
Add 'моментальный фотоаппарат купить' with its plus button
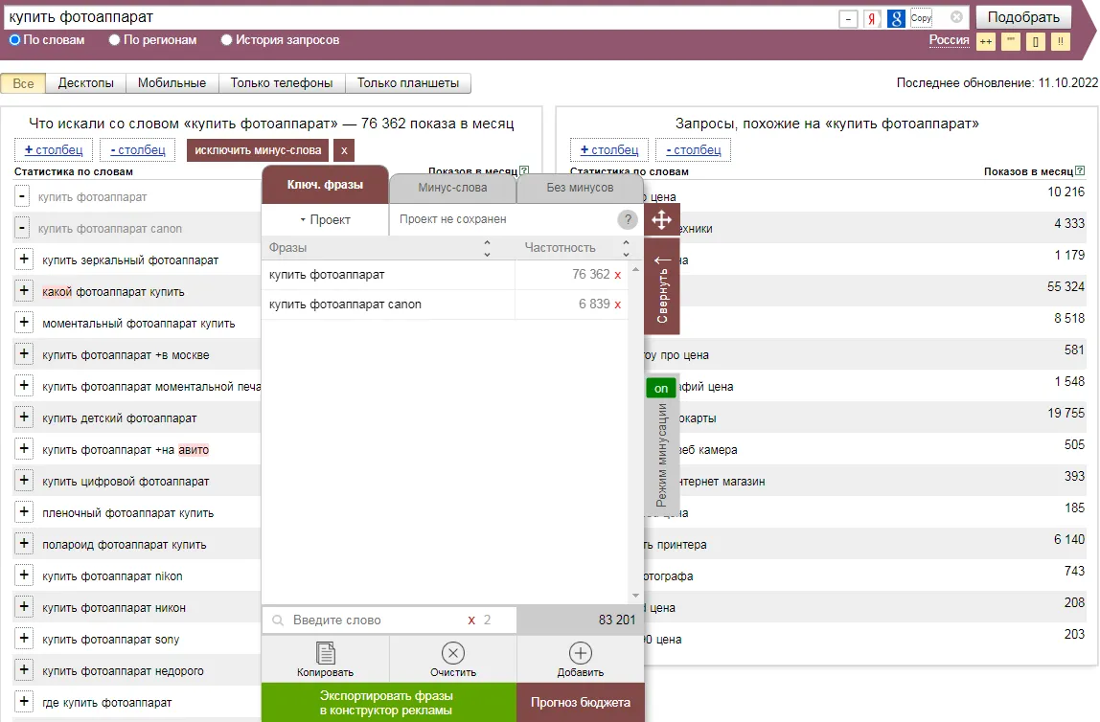23,323
